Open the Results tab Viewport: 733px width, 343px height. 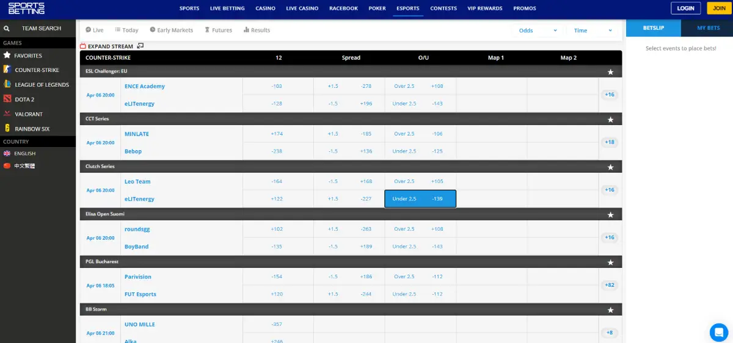[257, 30]
